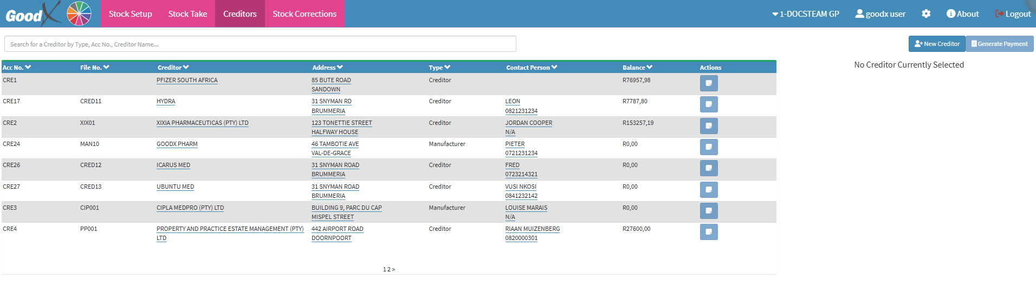Viewport: 1036px width, 286px height.
Task: Open the UBUNTU MED creditor link
Action: (175, 187)
